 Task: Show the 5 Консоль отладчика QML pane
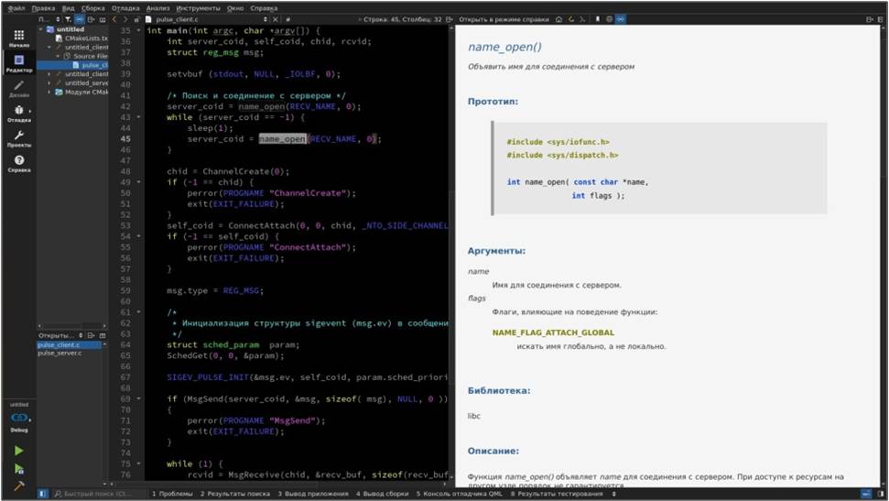pyautogui.click(x=460, y=494)
